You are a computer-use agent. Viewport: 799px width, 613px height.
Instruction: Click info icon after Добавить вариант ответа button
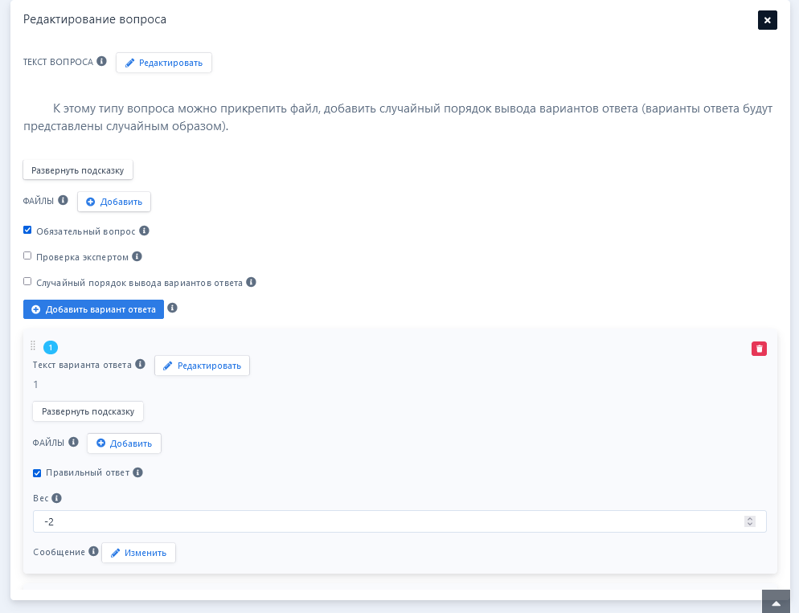tap(172, 308)
